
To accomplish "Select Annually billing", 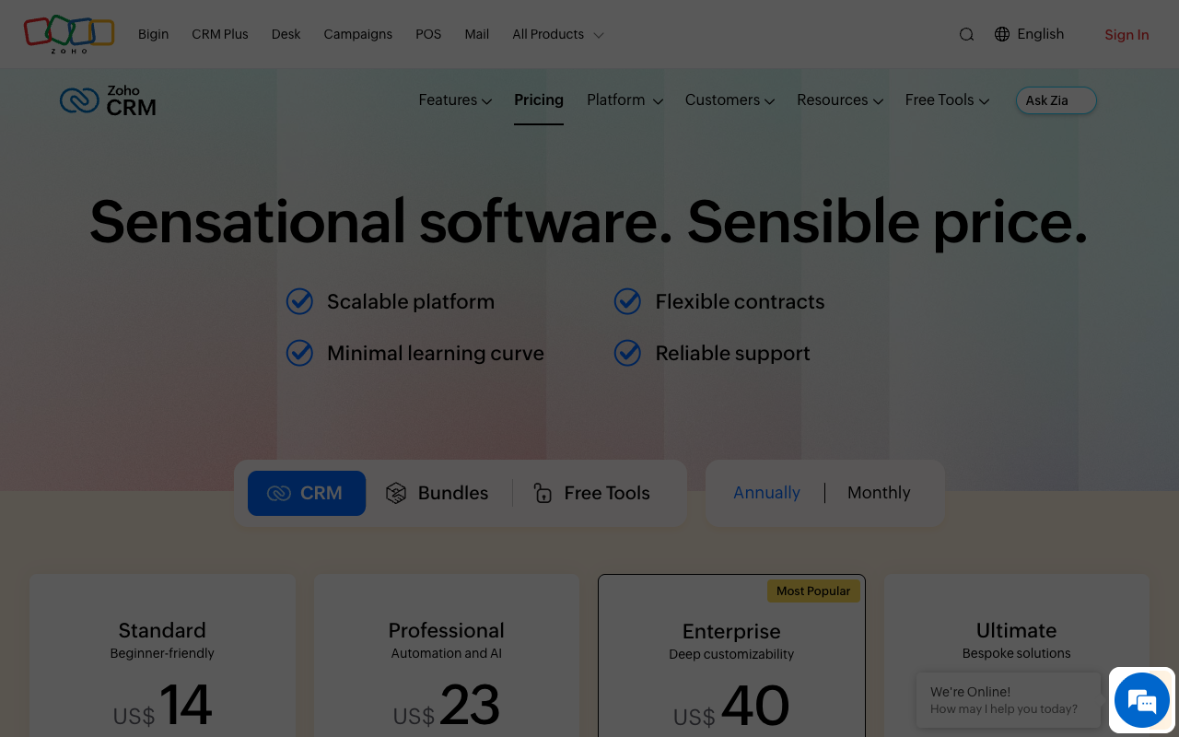I will tap(766, 493).
